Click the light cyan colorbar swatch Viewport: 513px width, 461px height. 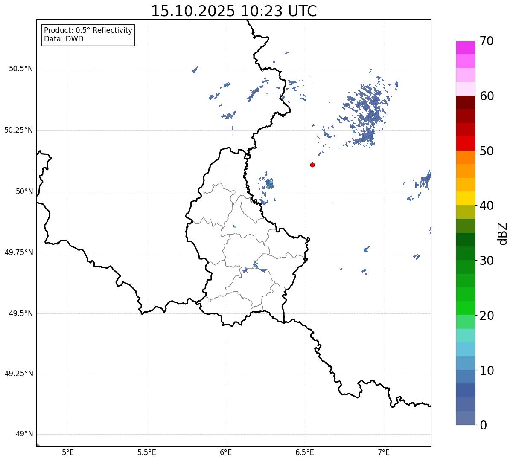click(x=465, y=349)
